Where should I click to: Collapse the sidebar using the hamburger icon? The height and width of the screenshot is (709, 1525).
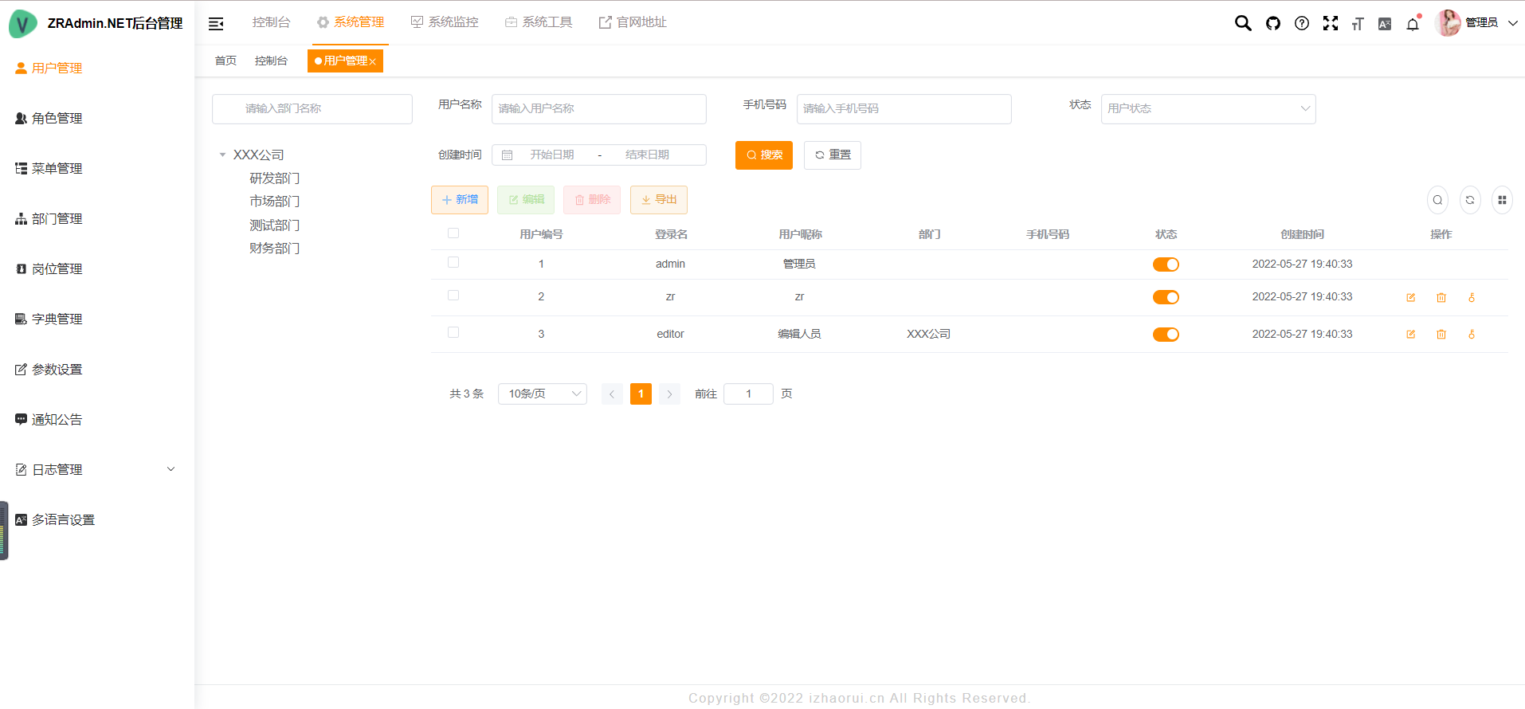click(x=216, y=24)
